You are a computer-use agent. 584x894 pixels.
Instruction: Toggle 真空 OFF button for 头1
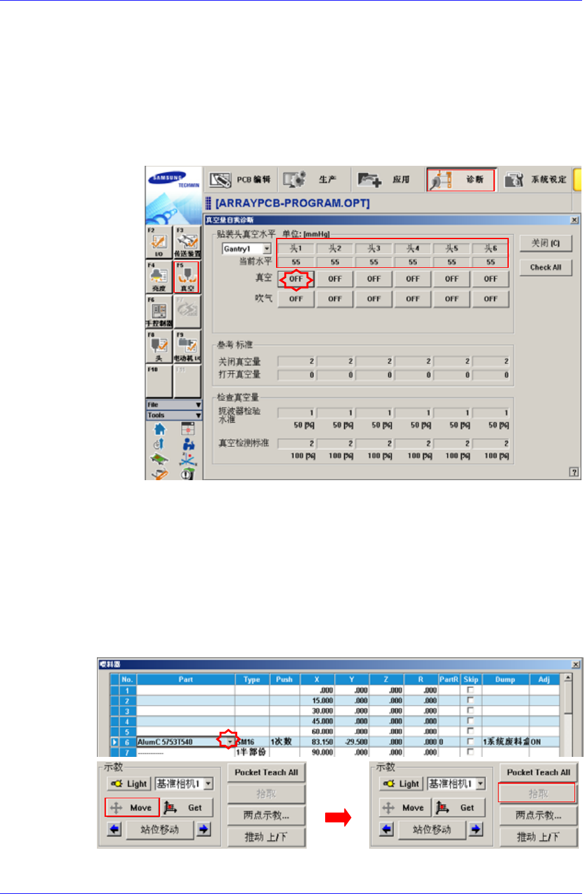[x=296, y=279]
